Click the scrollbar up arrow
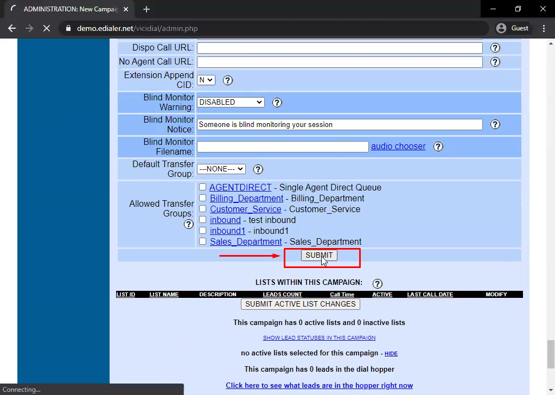The width and height of the screenshot is (555, 395). (551, 43)
